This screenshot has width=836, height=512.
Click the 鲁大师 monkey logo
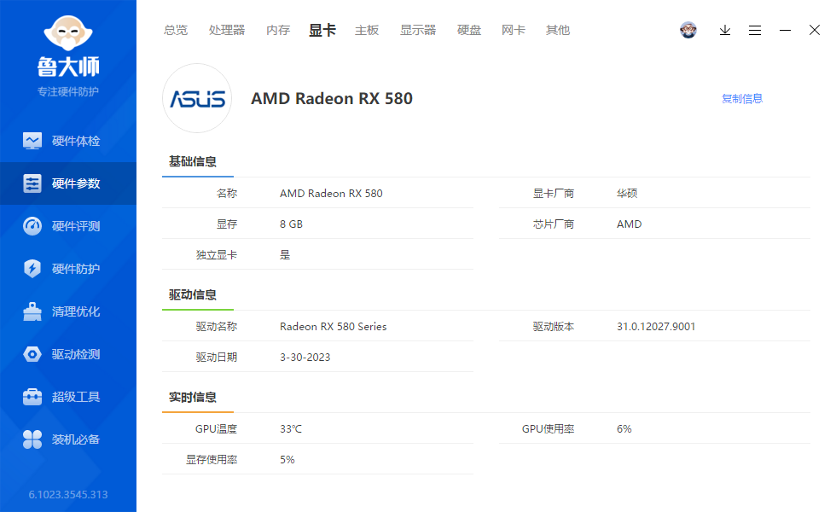pos(68,33)
